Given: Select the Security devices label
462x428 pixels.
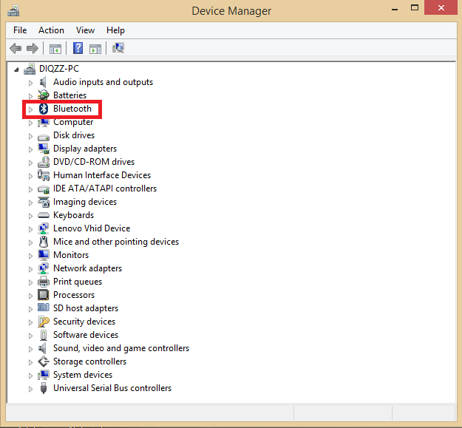Looking at the screenshot, I should [x=84, y=322].
